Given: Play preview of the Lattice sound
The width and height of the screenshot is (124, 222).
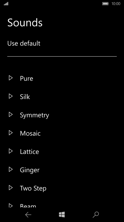Looking at the screenshot, I should tap(11, 151).
